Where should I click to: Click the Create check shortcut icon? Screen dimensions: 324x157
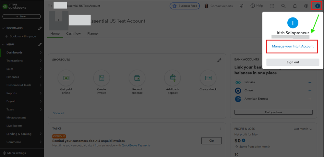(208, 78)
